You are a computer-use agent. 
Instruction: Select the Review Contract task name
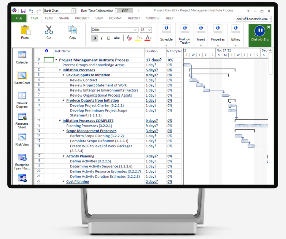(84, 80)
